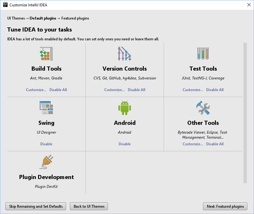Viewport: 254px width, 214px height.
Task: Disable All Other Tools plugins
Action: (x=215, y=144)
